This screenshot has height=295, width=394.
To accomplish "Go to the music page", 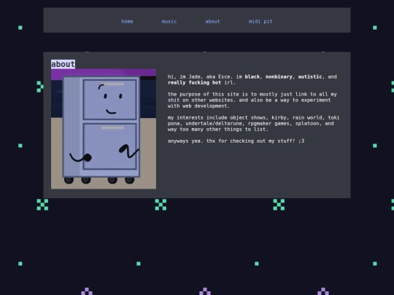I will (169, 22).
